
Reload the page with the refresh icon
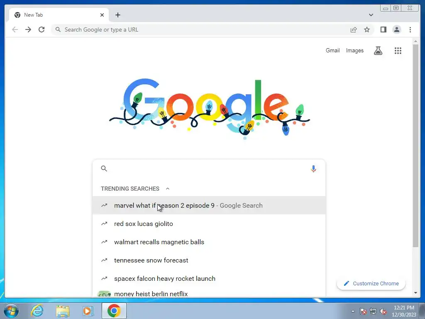(42, 29)
